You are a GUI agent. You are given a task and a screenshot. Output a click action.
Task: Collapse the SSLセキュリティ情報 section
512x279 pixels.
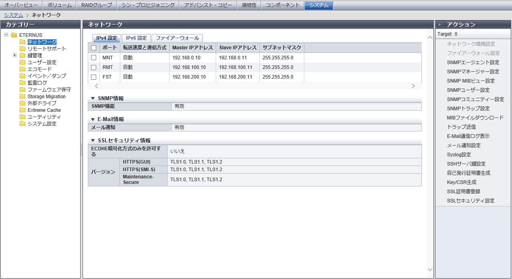[93, 141]
